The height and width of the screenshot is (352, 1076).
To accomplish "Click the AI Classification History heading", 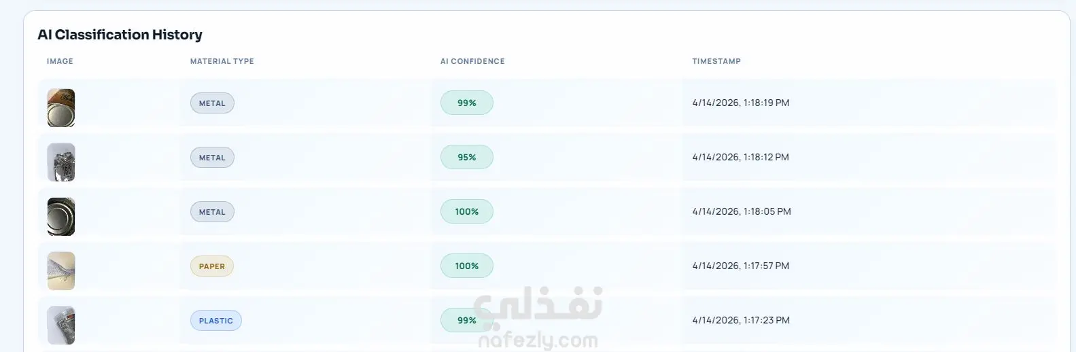I will 120,35.
